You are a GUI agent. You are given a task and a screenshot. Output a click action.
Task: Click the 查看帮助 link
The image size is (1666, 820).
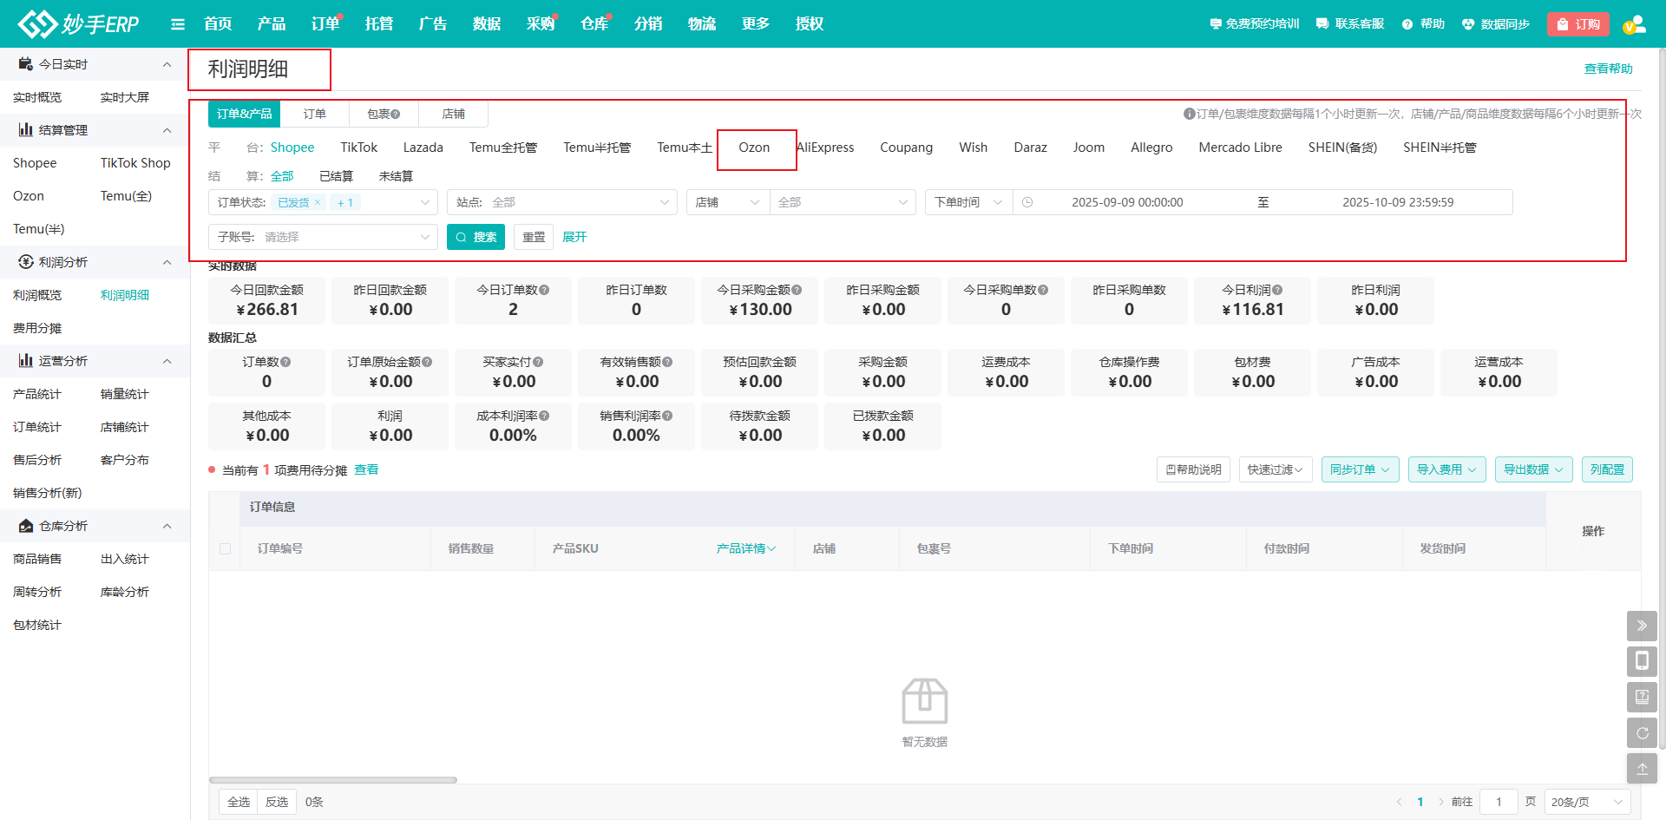[1608, 69]
